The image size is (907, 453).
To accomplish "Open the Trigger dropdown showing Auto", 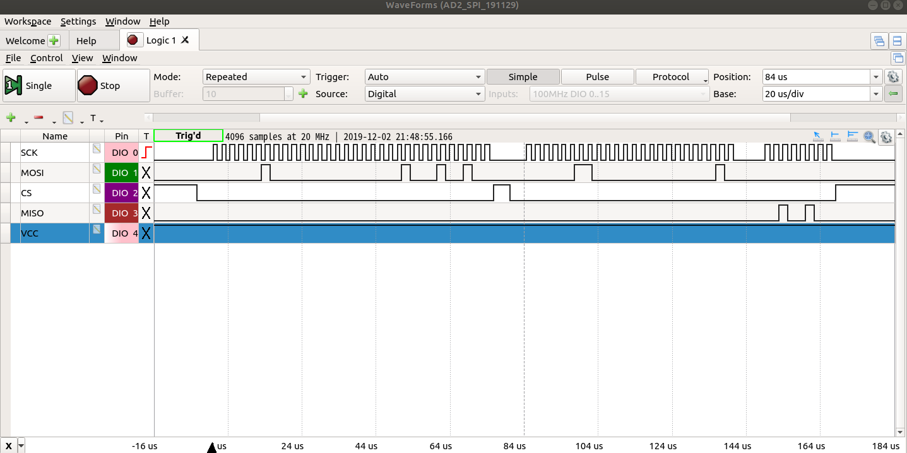I will pos(425,77).
